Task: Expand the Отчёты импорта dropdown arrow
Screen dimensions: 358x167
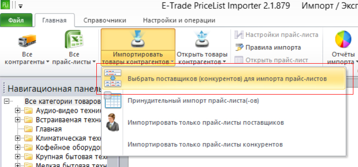Action: coord(357,62)
